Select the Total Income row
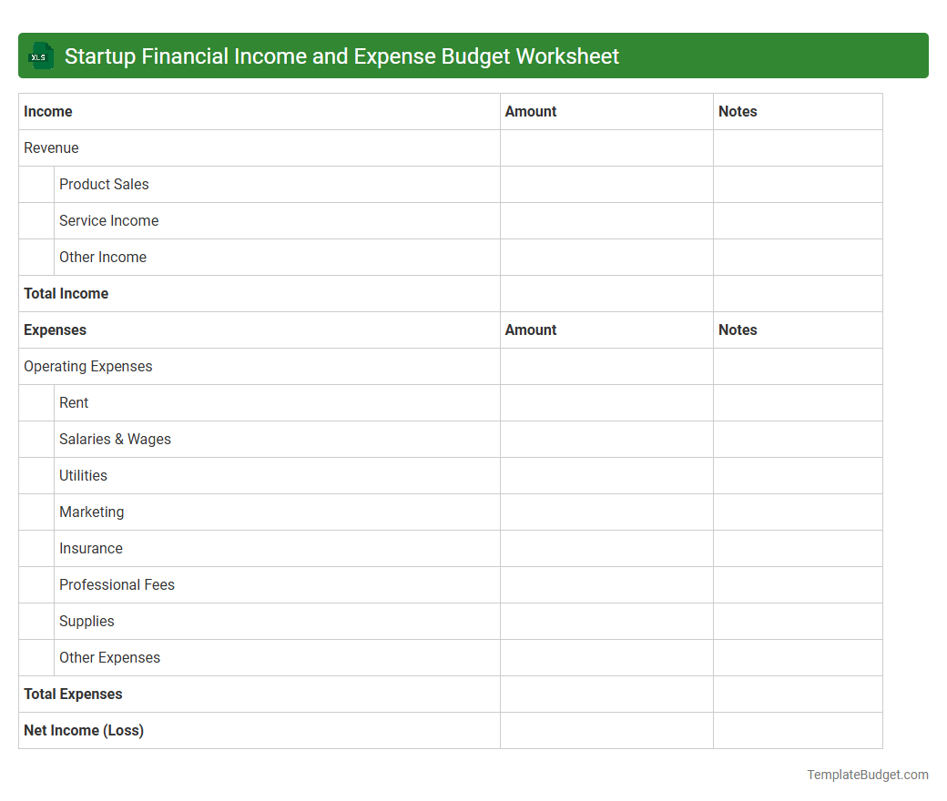This screenshot has width=947, height=801. tap(66, 293)
